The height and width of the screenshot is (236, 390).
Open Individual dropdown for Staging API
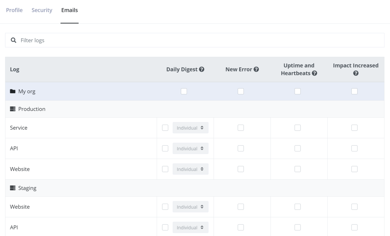pos(190,228)
